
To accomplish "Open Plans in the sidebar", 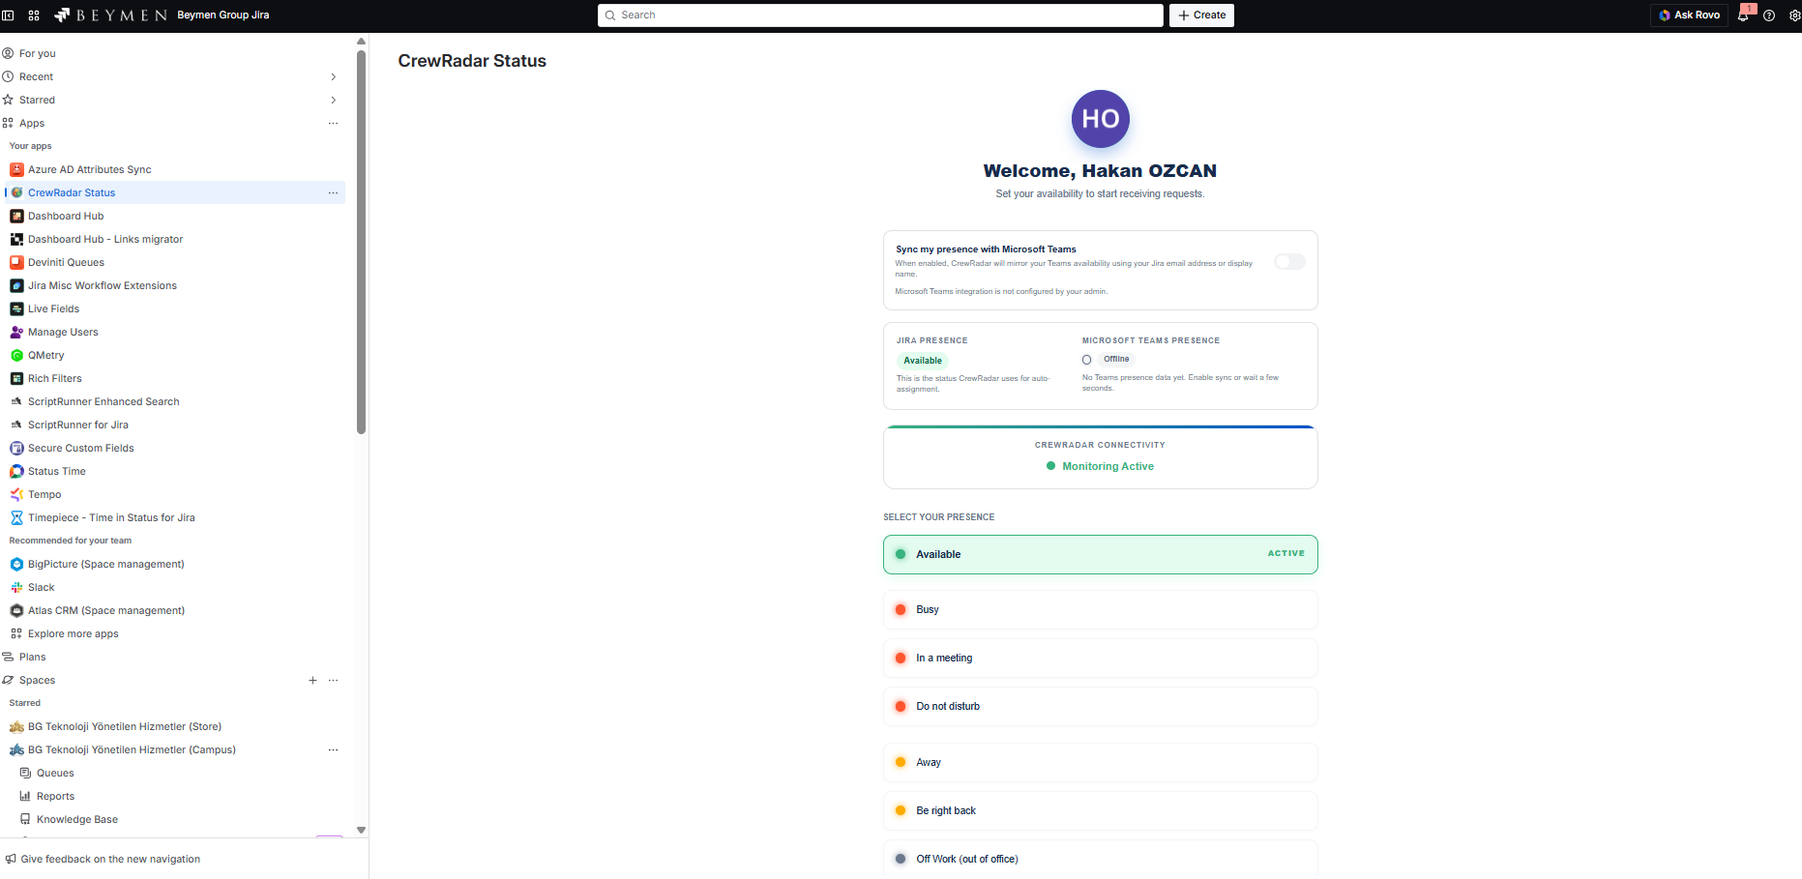I will 32,657.
